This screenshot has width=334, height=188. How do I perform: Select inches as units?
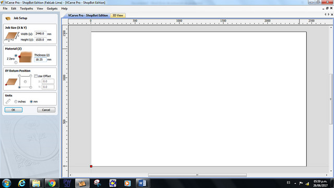16,102
